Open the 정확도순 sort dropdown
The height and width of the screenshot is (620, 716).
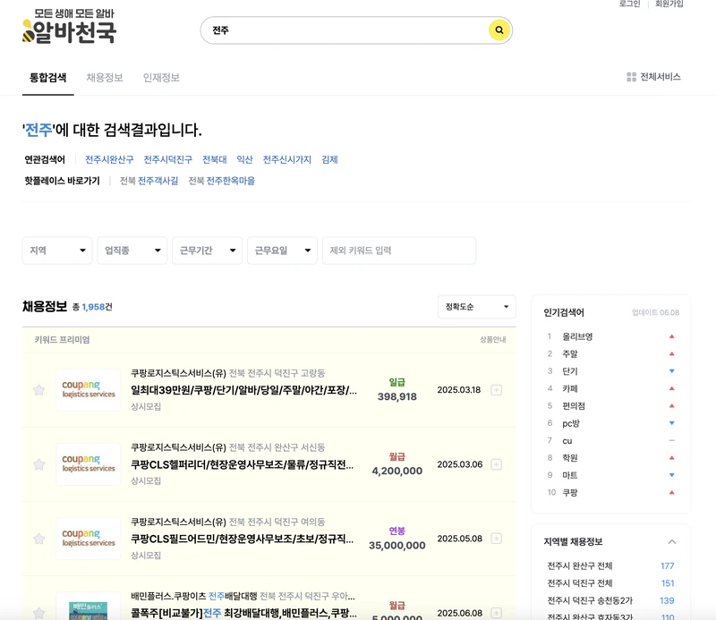click(476, 306)
